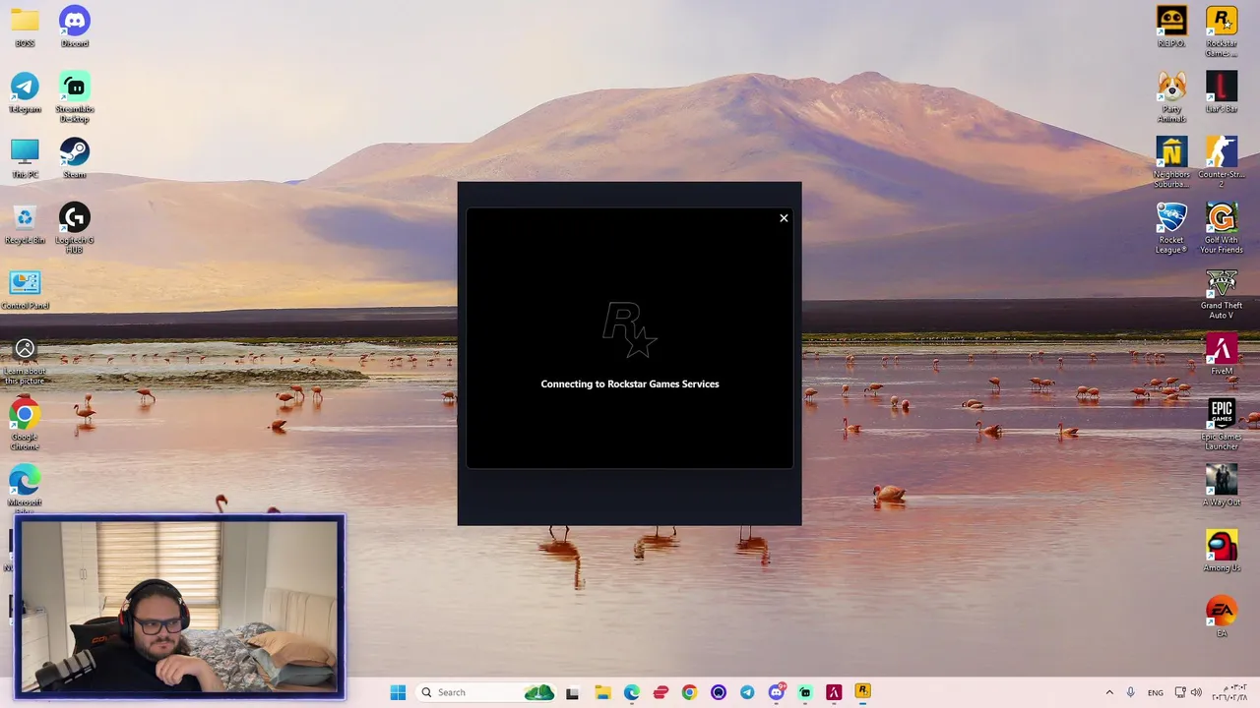Open Microsoft Edge from taskbar
The height and width of the screenshot is (708, 1260).
point(631,692)
